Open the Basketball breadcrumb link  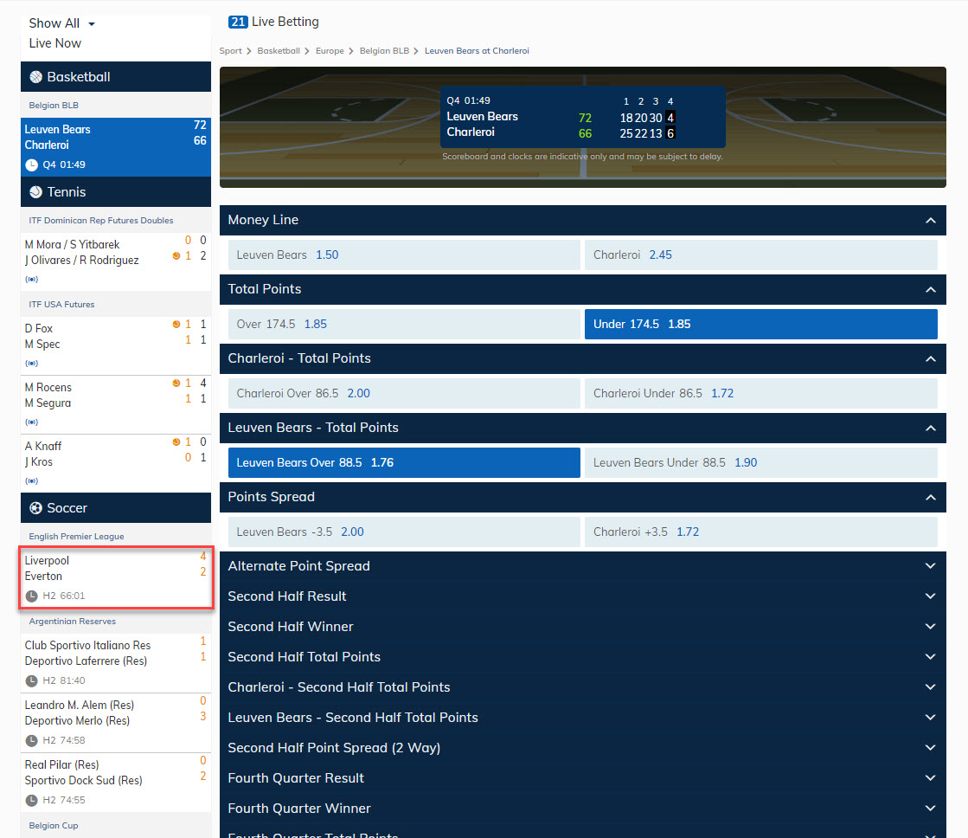[x=279, y=50]
